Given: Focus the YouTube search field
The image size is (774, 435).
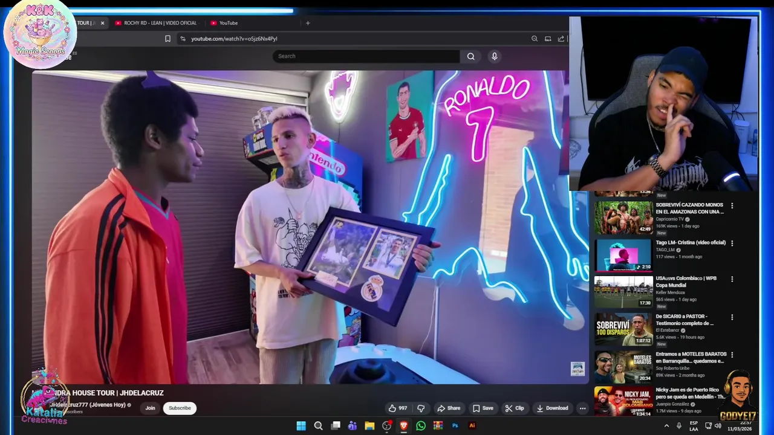Looking at the screenshot, I should tap(366, 56).
